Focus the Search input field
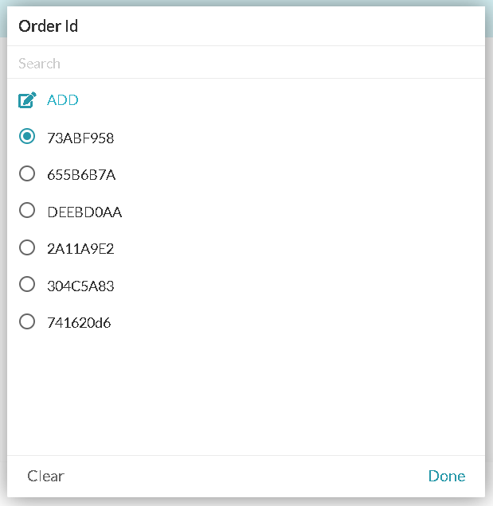This screenshot has width=493, height=506. click(246, 64)
